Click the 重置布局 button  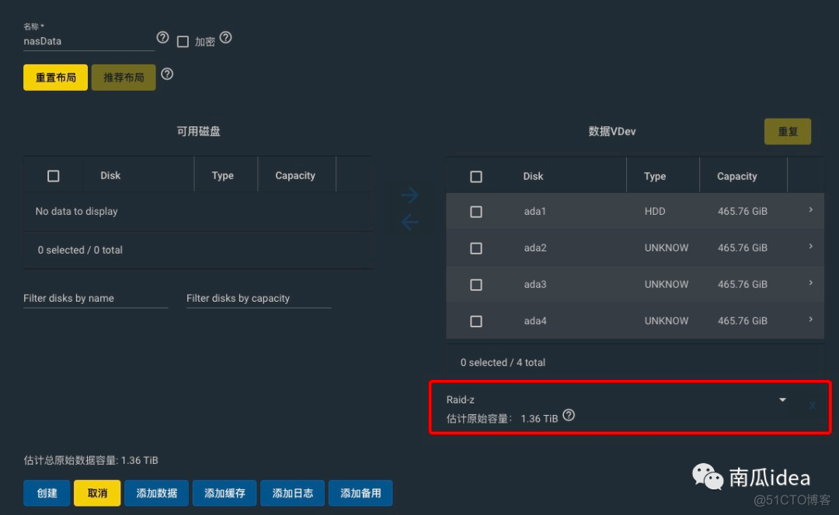click(56, 78)
